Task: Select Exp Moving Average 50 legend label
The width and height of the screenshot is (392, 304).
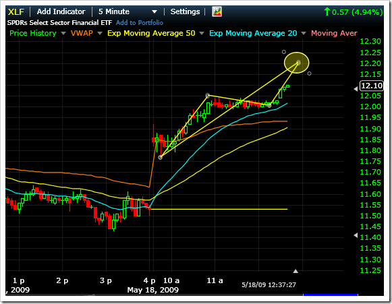Action: [x=151, y=33]
